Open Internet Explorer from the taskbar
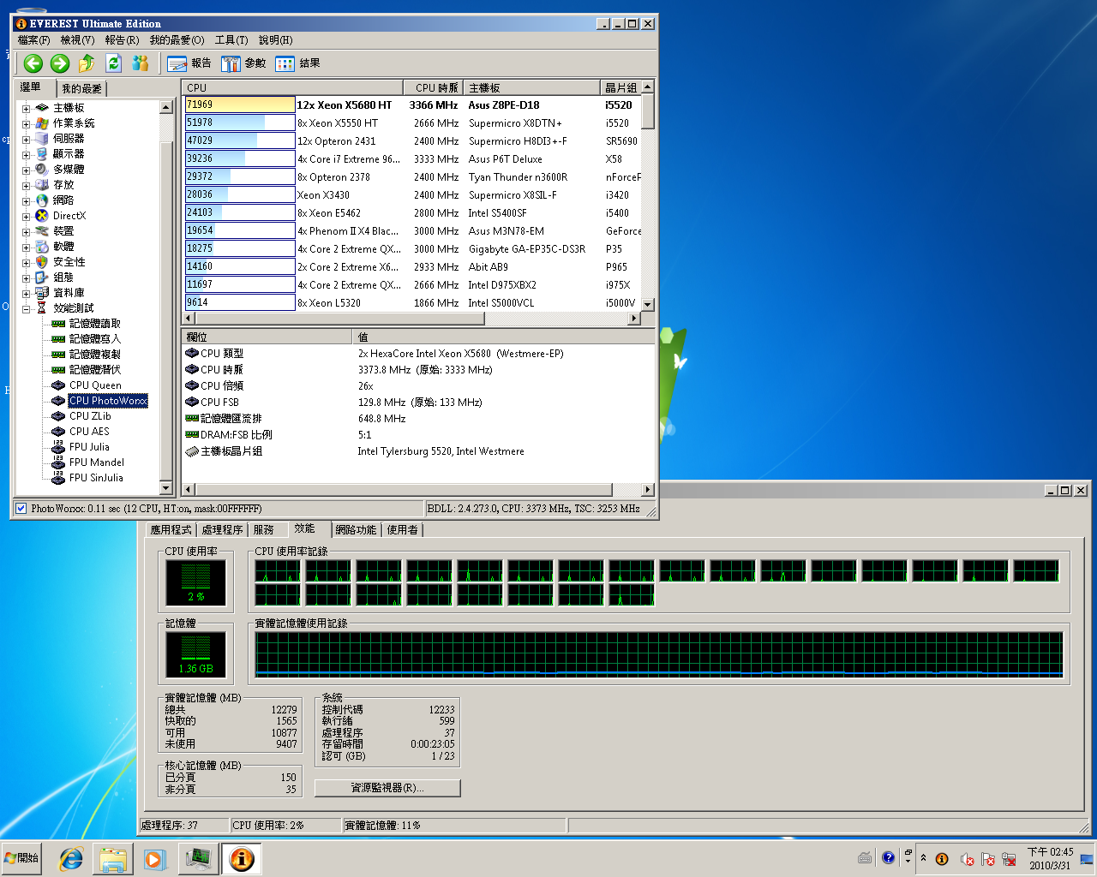Viewport: 1097px width, 877px height. point(70,859)
